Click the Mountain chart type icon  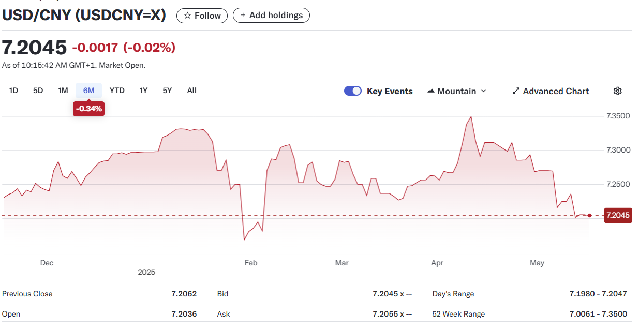pyautogui.click(x=431, y=91)
